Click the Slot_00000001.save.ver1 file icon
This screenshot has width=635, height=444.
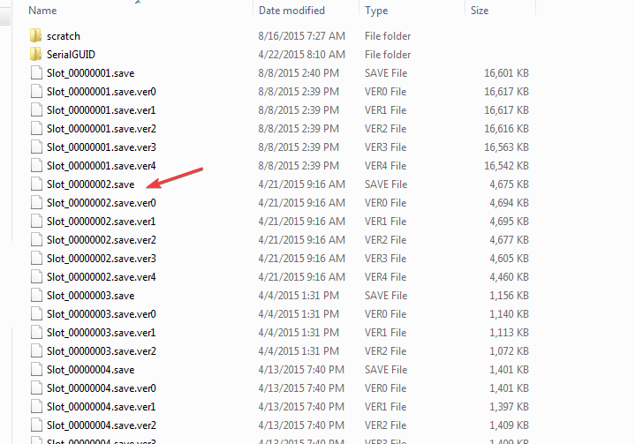(36, 110)
